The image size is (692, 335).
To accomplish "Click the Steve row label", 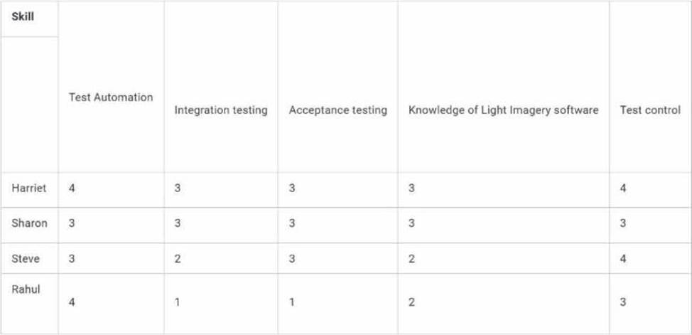I will pyautogui.click(x=26, y=259).
